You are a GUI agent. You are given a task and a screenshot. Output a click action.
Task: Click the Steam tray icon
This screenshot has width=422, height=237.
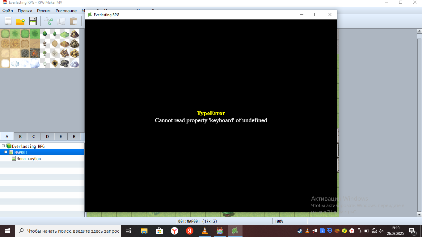tap(300, 231)
